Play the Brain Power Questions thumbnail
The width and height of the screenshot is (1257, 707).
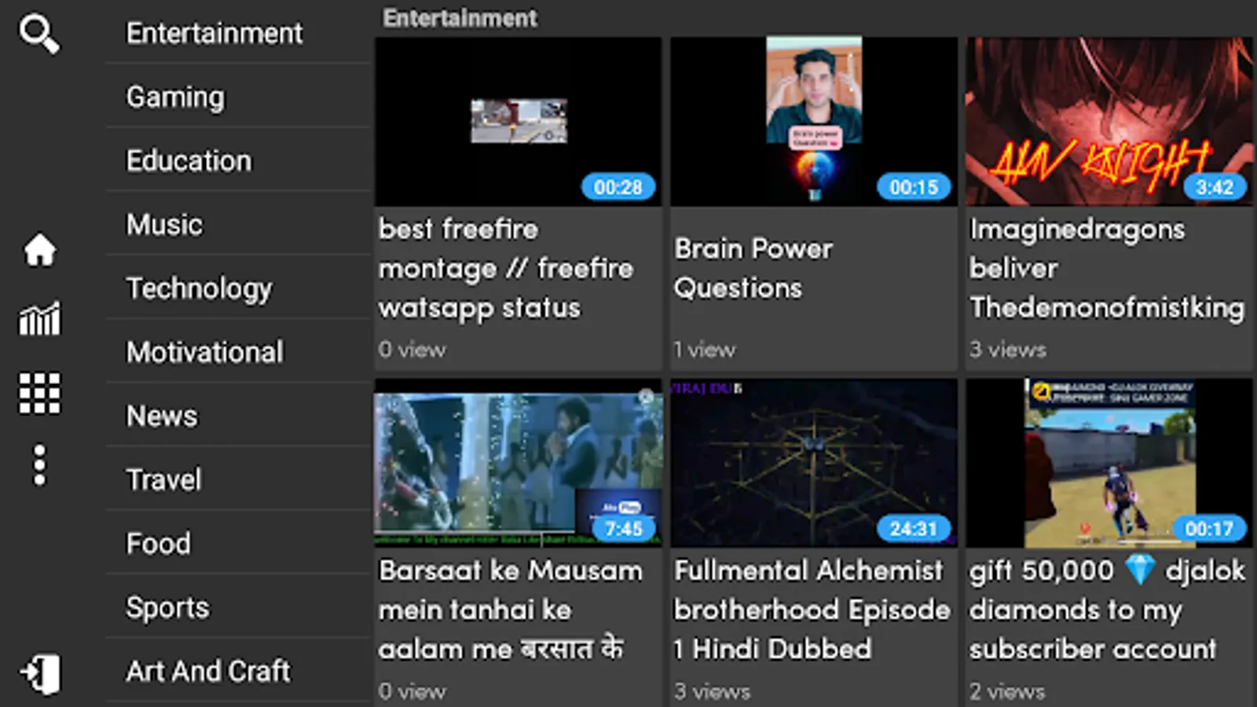(x=814, y=122)
